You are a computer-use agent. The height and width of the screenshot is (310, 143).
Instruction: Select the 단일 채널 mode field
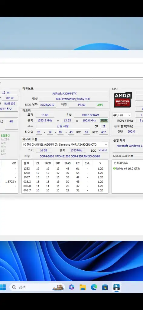point(63,126)
